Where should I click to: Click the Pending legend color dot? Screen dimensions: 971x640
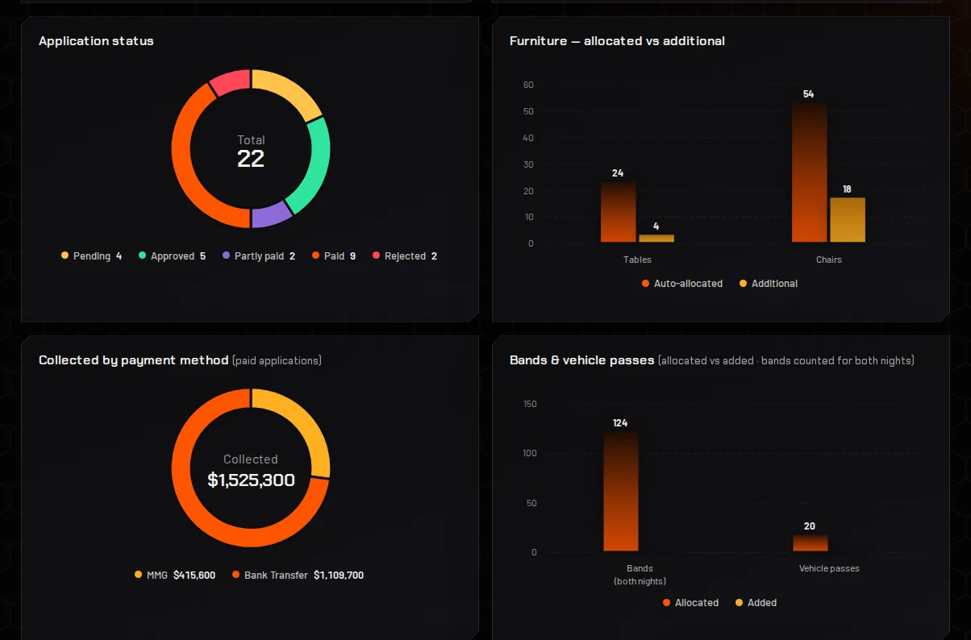tap(65, 256)
